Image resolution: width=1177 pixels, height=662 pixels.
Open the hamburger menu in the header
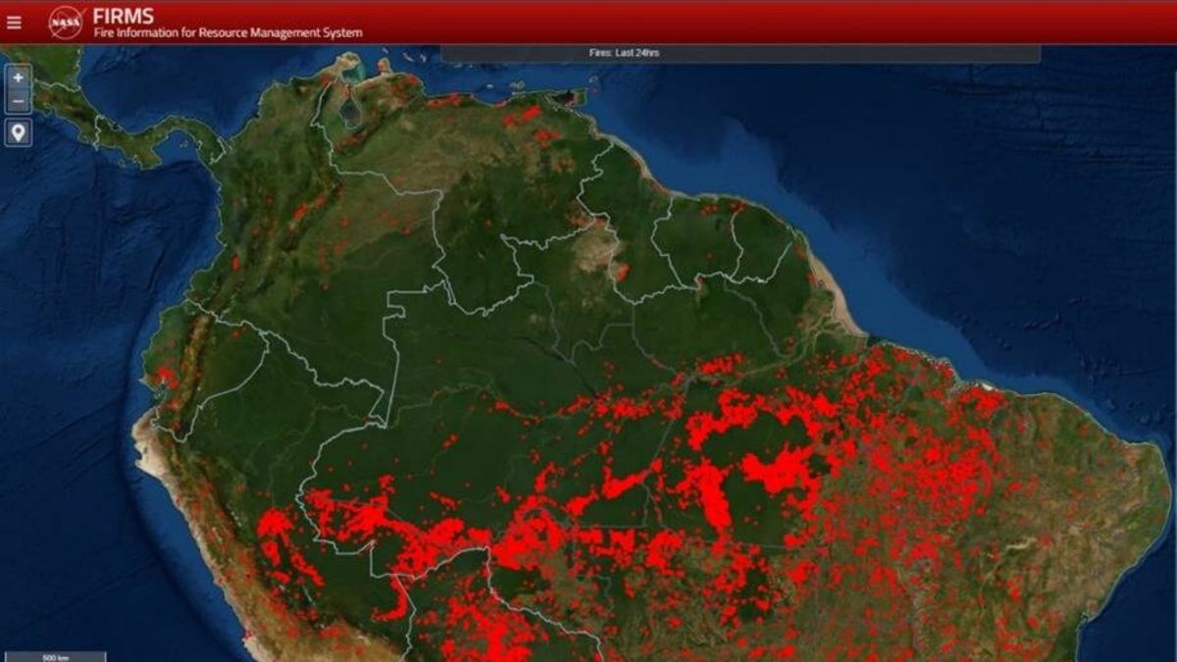[14, 23]
